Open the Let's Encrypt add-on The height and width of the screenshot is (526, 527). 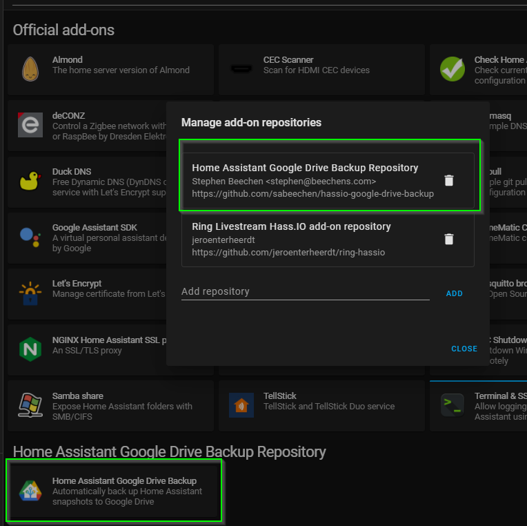87,294
